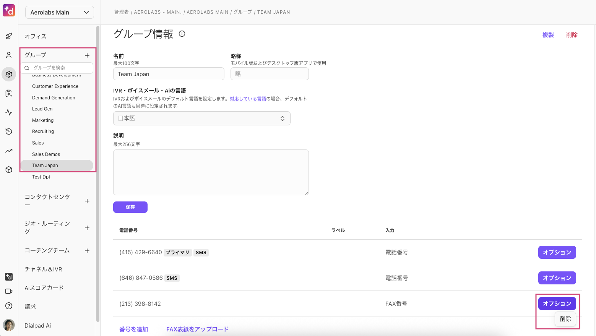Click the 対応している言語 hyperlink
This screenshot has height=336, width=596.
coord(248,99)
